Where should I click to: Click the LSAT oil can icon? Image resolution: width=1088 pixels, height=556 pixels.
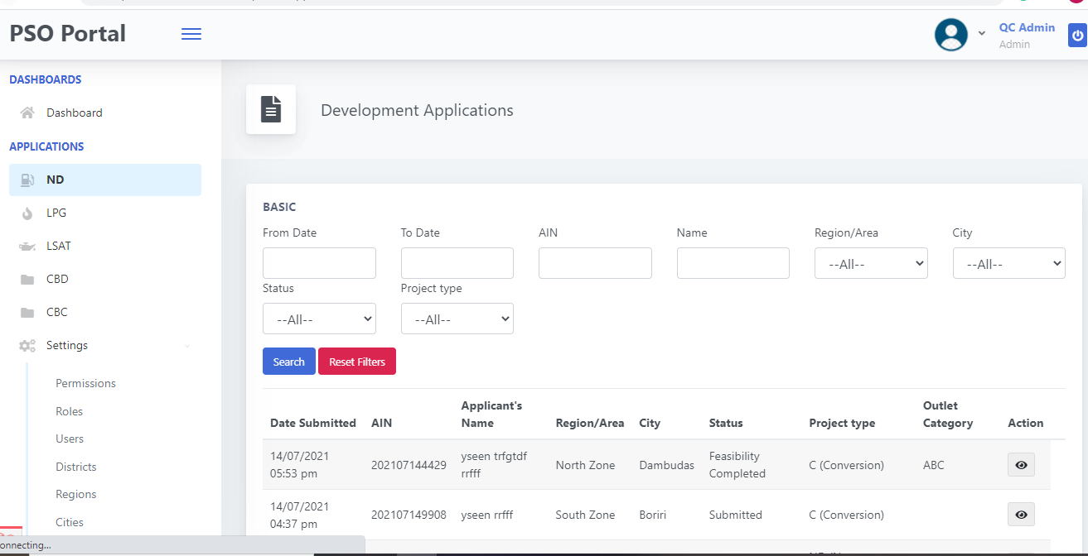(x=27, y=246)
